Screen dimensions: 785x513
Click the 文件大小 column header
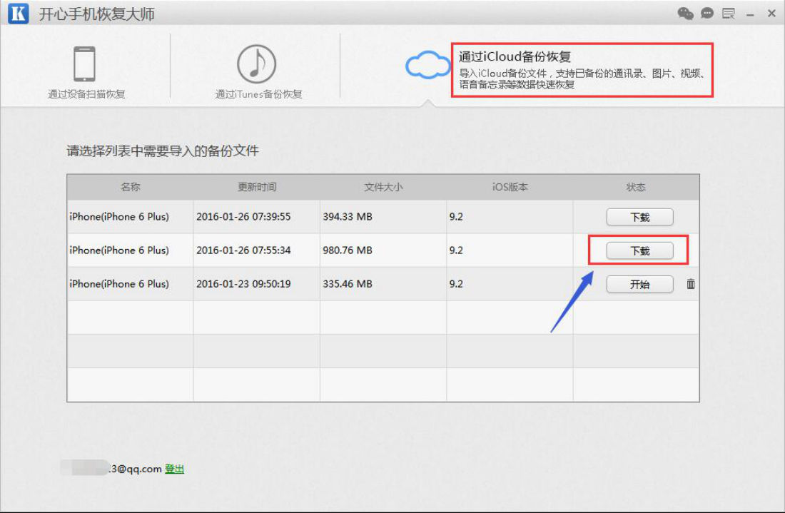pyautogui.click(x=383, y=187)
